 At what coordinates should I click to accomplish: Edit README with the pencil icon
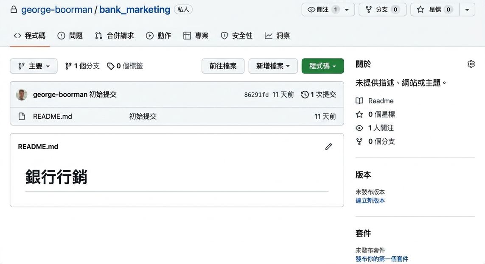328,147
